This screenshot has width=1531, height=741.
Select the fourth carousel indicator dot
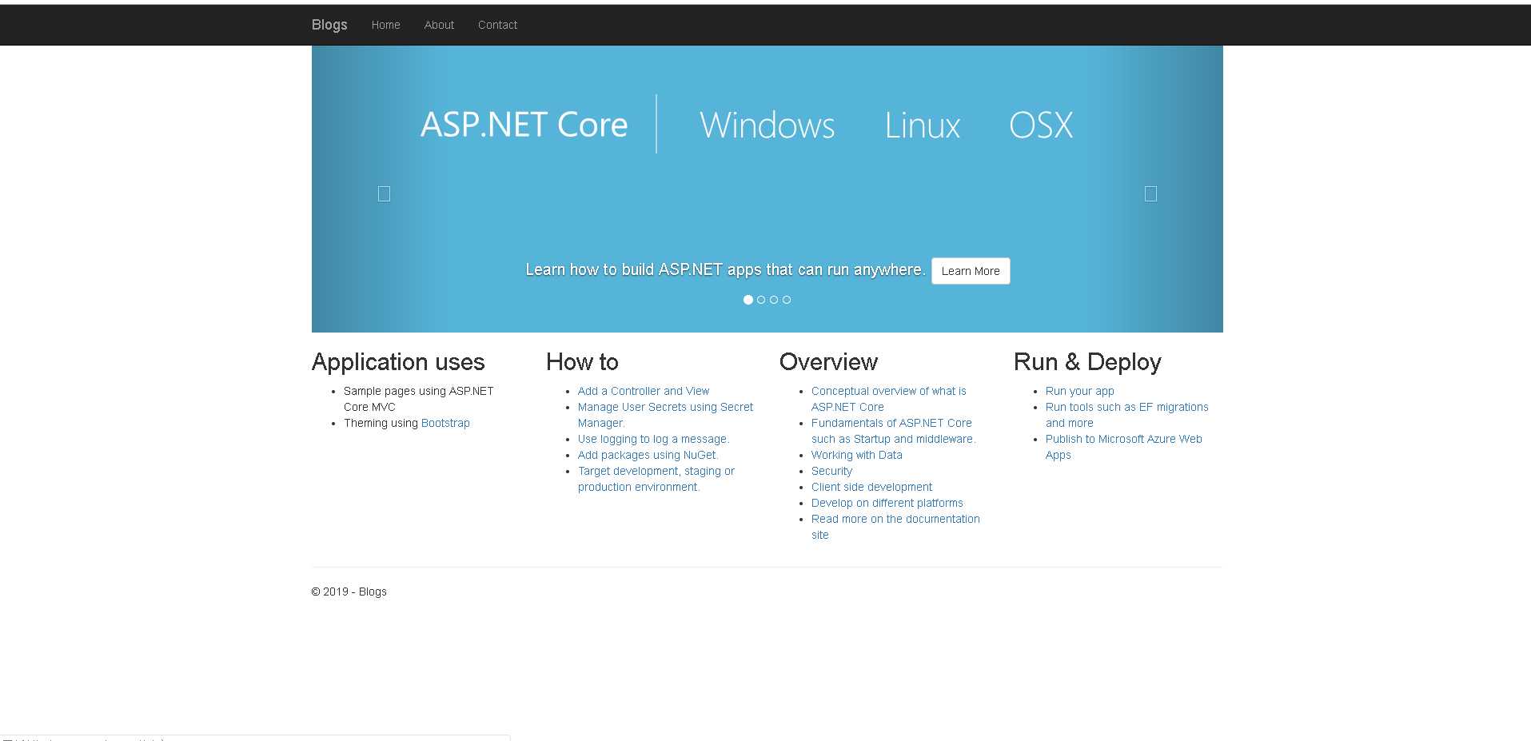click(787, 300)
